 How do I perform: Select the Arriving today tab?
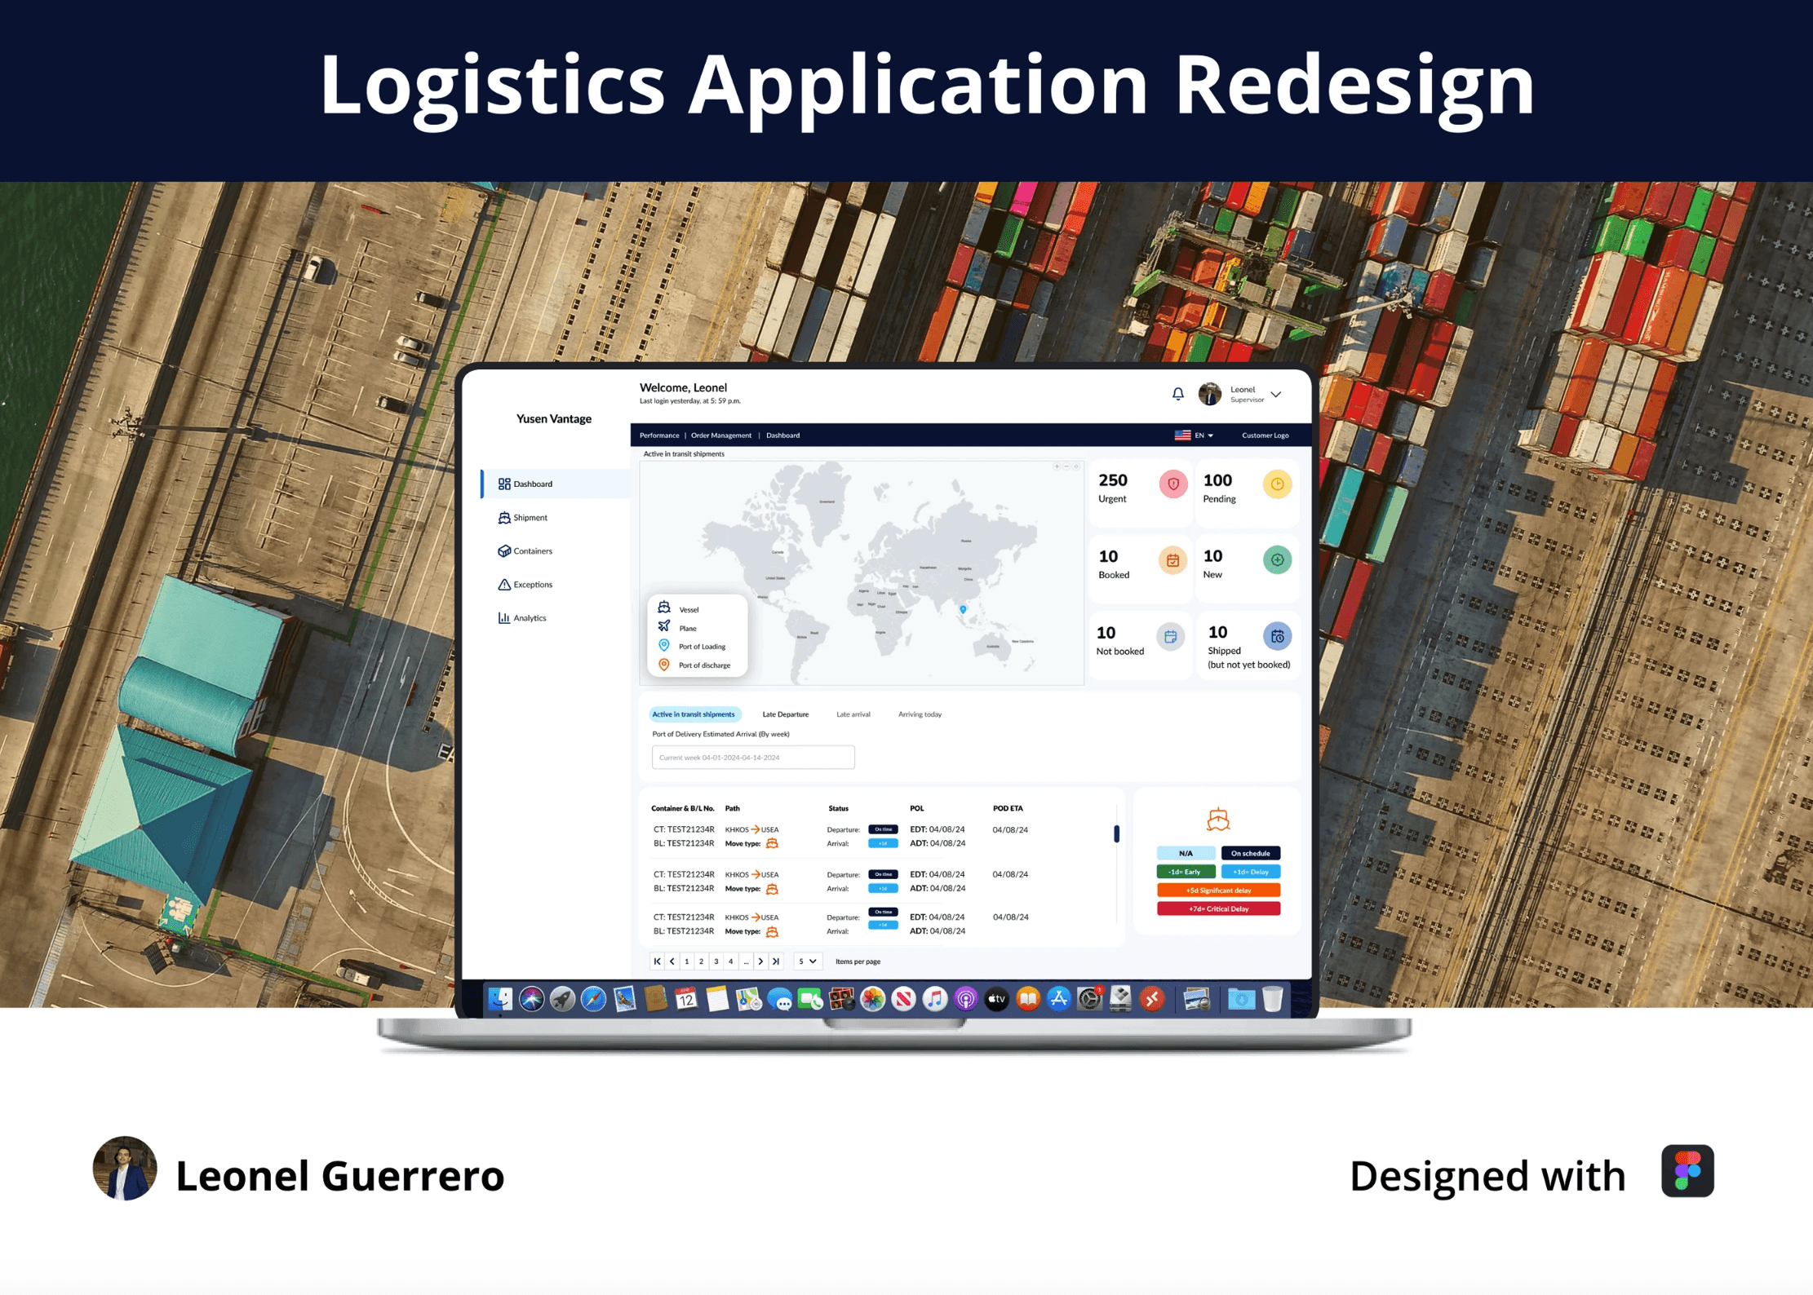coord(920,714)
